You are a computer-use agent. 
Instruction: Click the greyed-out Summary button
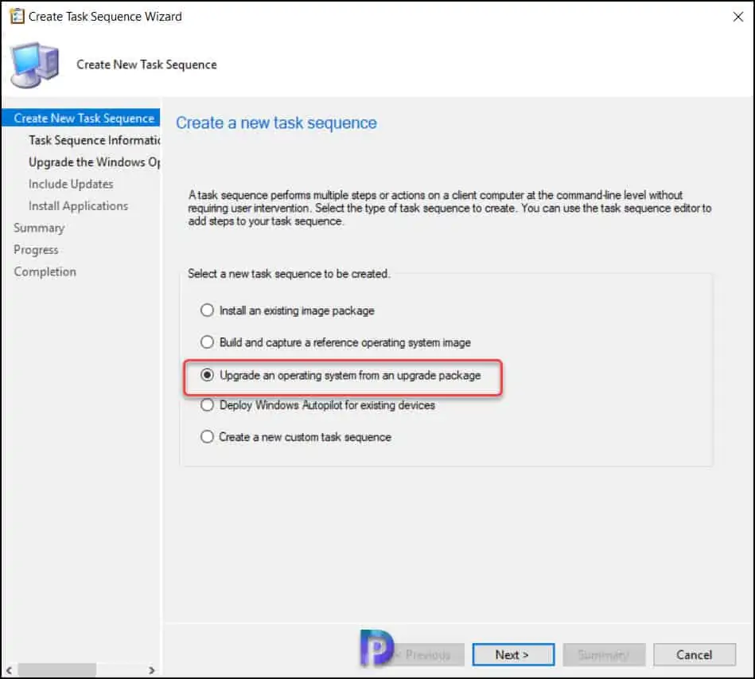(x=604, y=655)
